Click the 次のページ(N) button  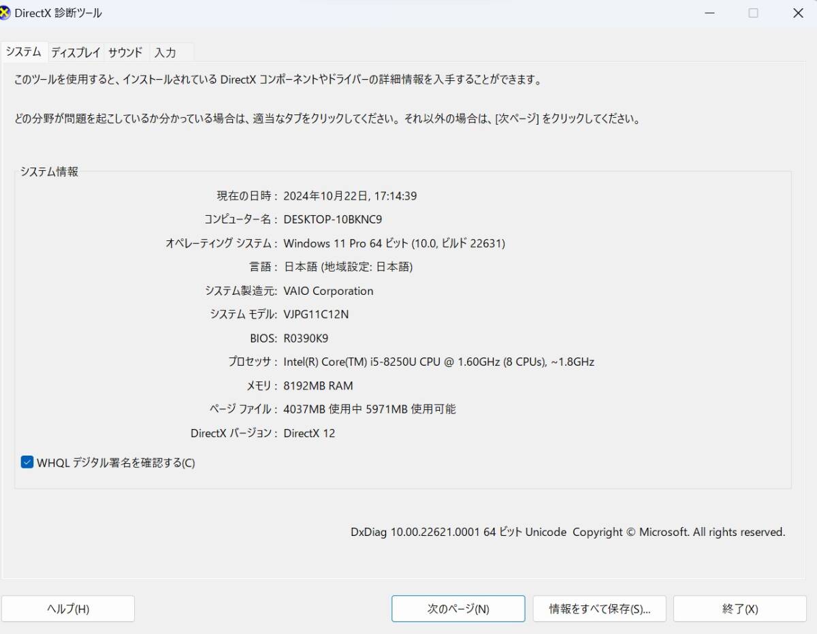click(458, 609)
